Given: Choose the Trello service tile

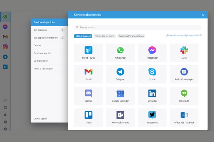Looking at the screenshot, I should pyautogui.click(x=88, y=117).
